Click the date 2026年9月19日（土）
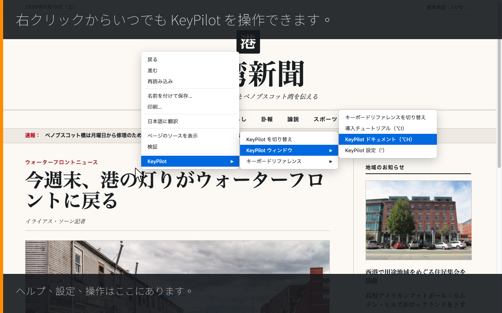Viewport: 502px width, 313px height. (x=50, y=7)
